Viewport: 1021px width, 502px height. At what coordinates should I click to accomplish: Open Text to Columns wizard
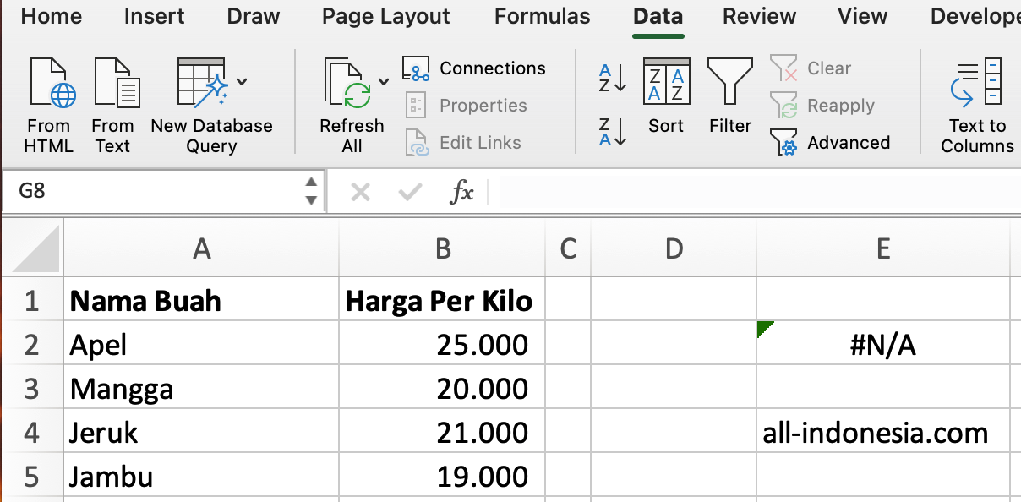coord(977,85)
